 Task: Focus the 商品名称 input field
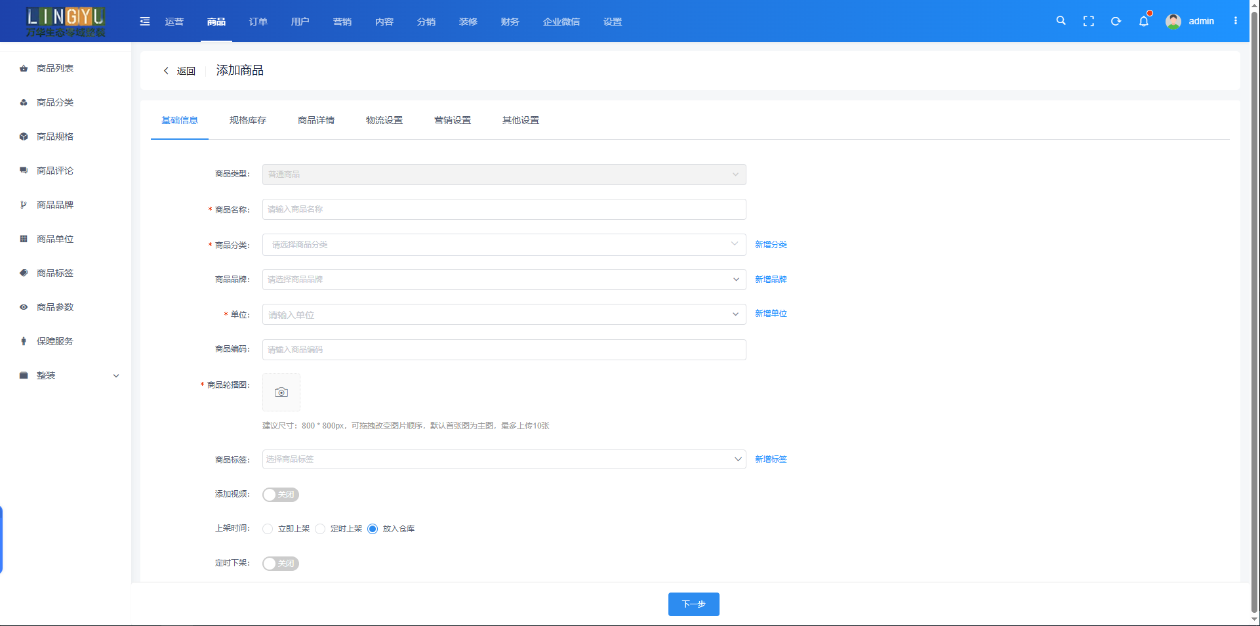click(504, 209)
